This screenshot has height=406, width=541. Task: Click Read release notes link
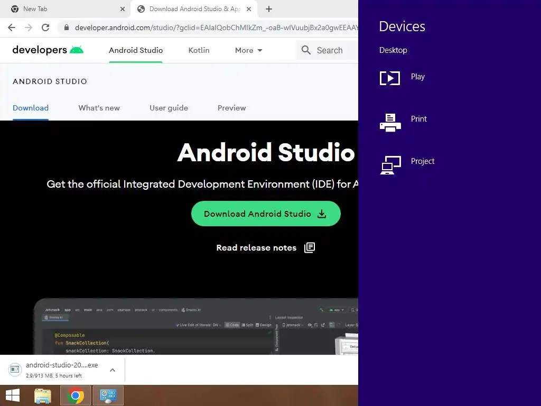[256, 248]
